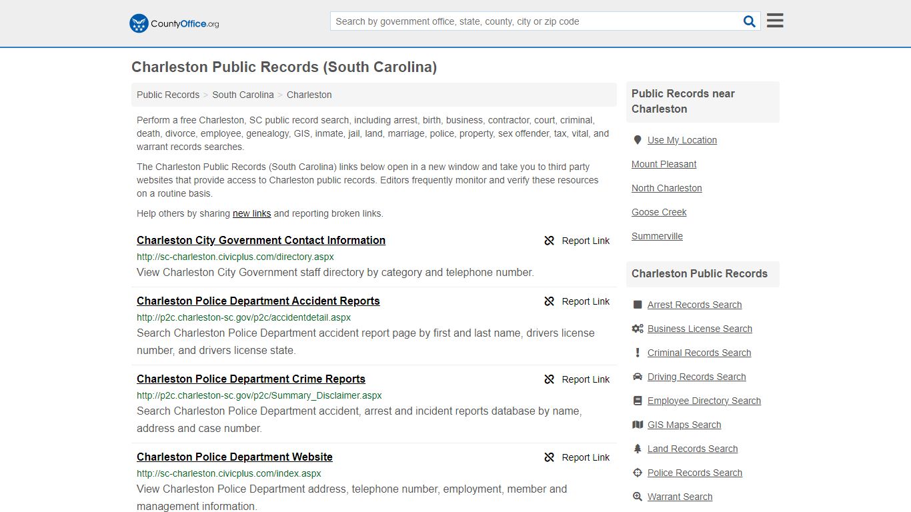
Task: Click the Driving Records car icon
Action: tap(638, 377)
